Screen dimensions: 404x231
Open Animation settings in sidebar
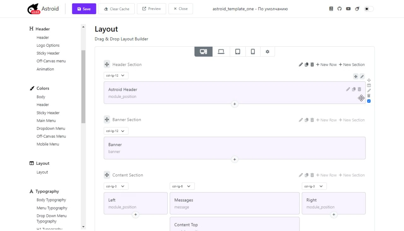(x=45, y=69)
